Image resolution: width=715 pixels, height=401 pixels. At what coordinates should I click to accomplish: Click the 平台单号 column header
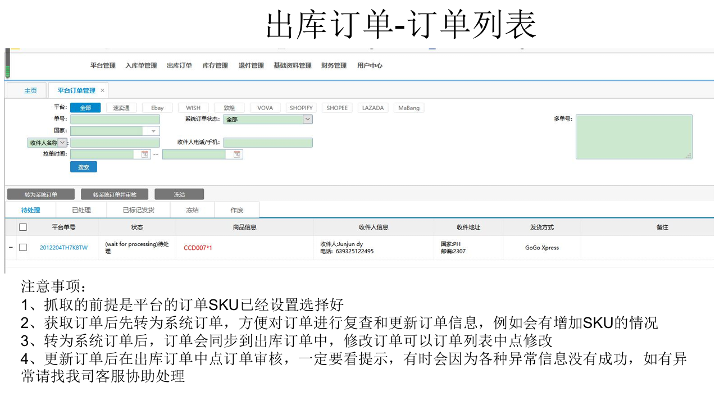click(63, 227)
